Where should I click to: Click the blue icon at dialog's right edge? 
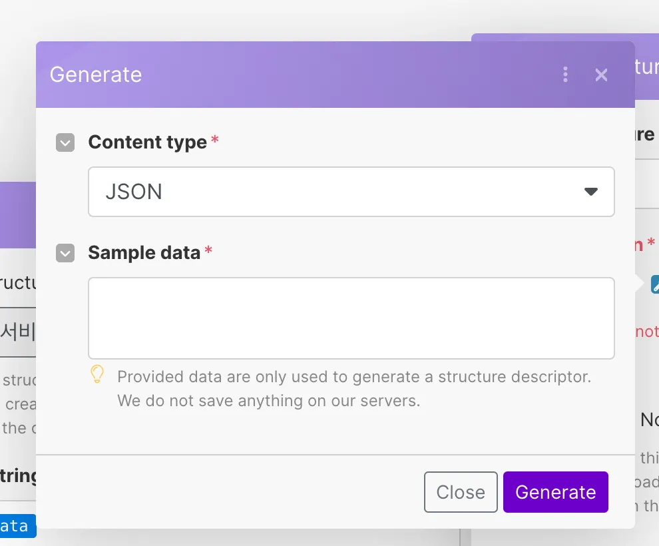tap(654, 284)
